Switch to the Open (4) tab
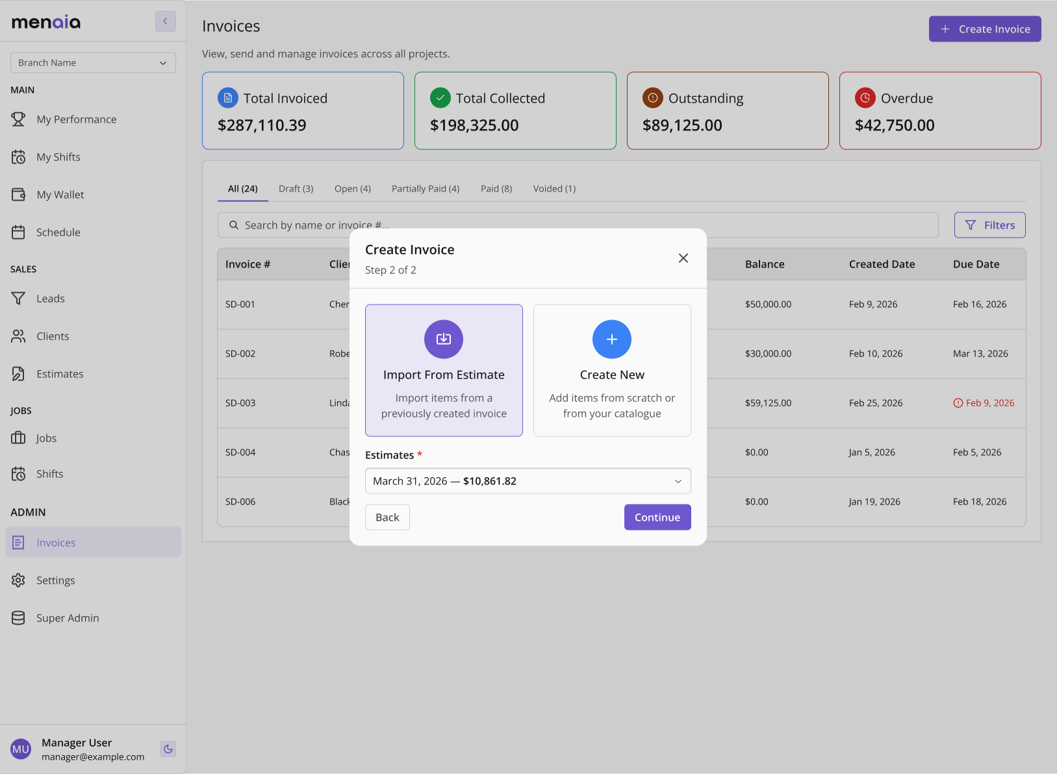This screenshot has height=774, width=1057. click(353, 188)
